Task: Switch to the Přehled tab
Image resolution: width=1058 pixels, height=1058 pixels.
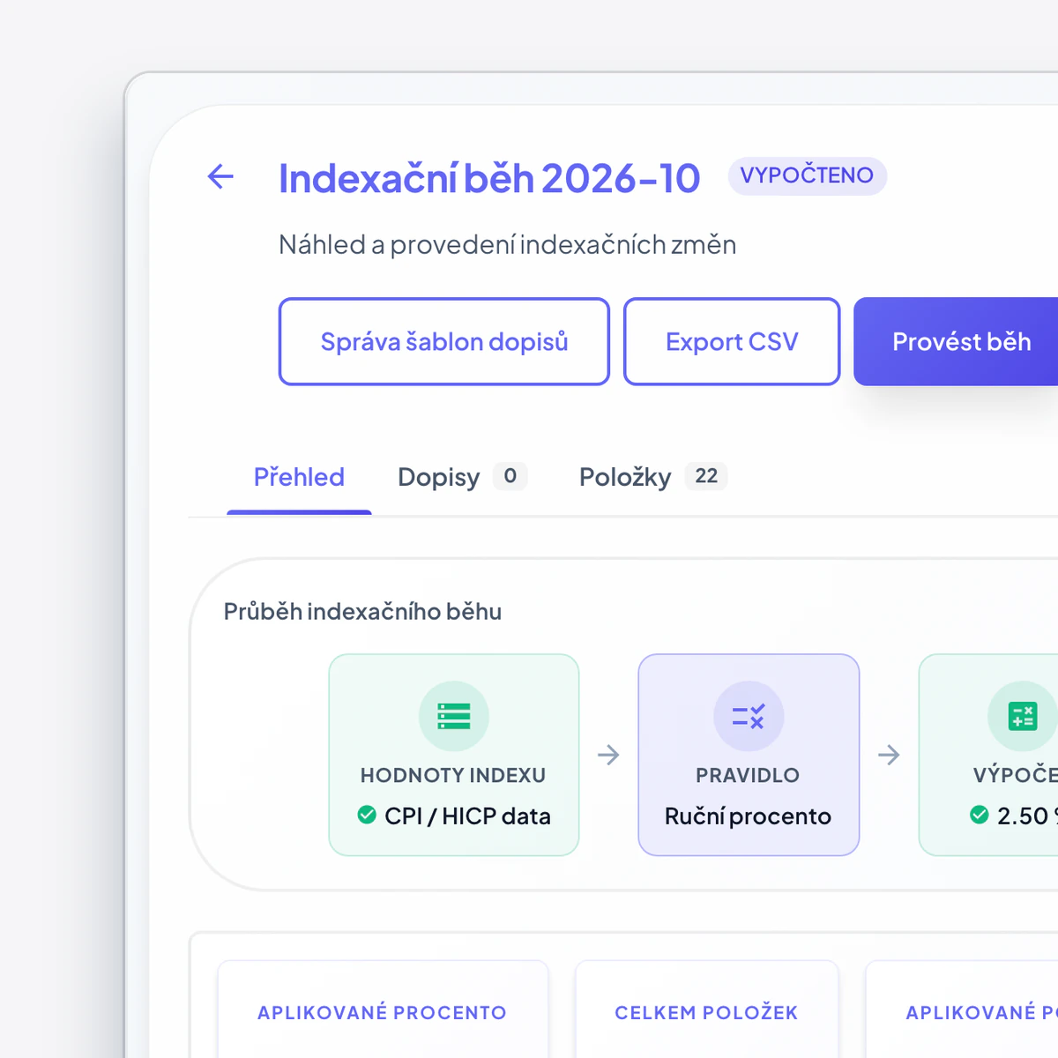Action: coord(299,477)
